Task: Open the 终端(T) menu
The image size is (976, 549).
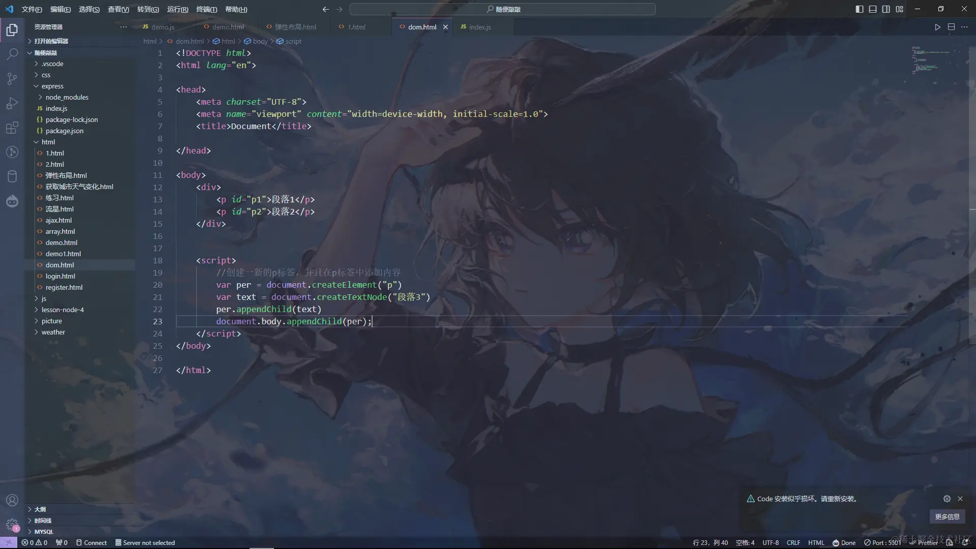Action: [x=206, y=9]
